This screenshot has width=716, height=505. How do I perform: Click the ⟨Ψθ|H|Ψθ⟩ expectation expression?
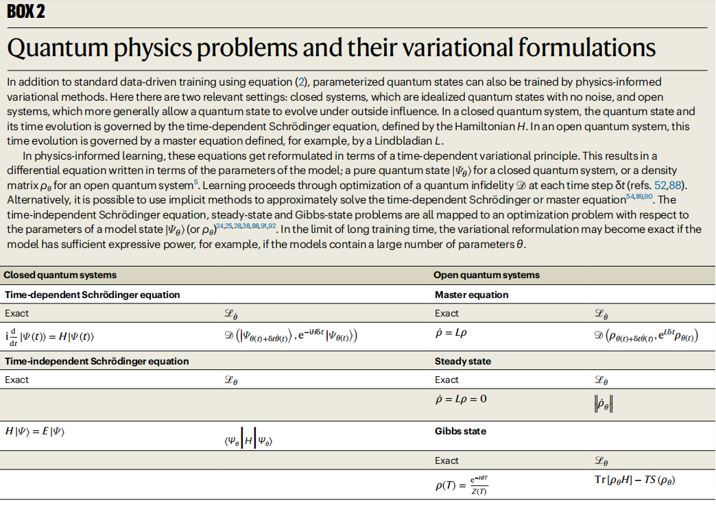248,441
